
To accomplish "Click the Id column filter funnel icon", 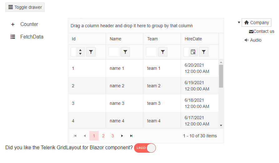I will coord(91,52).
